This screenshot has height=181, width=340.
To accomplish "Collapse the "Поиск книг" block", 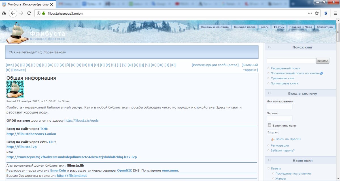I will 269,47.
